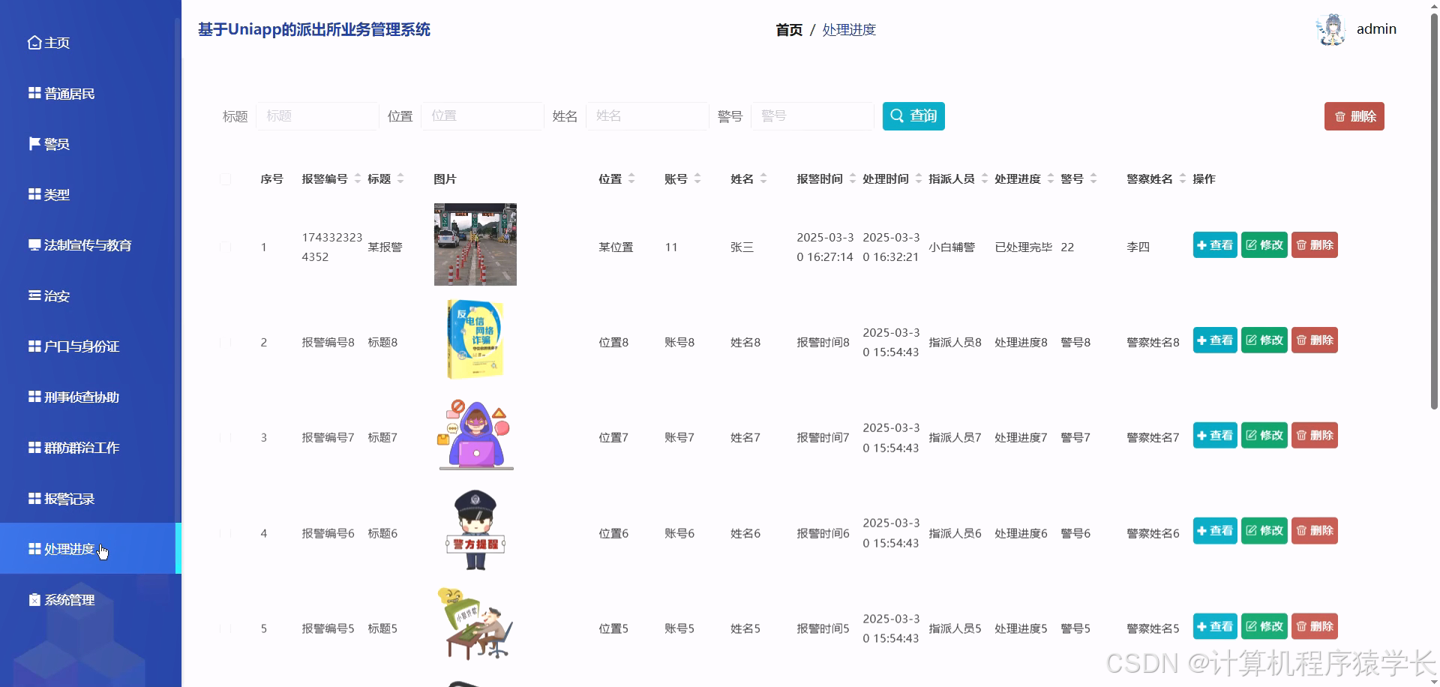Check the select-all checkbox in table header
Screen dimensions: 1440x687
tap(226, 179)
